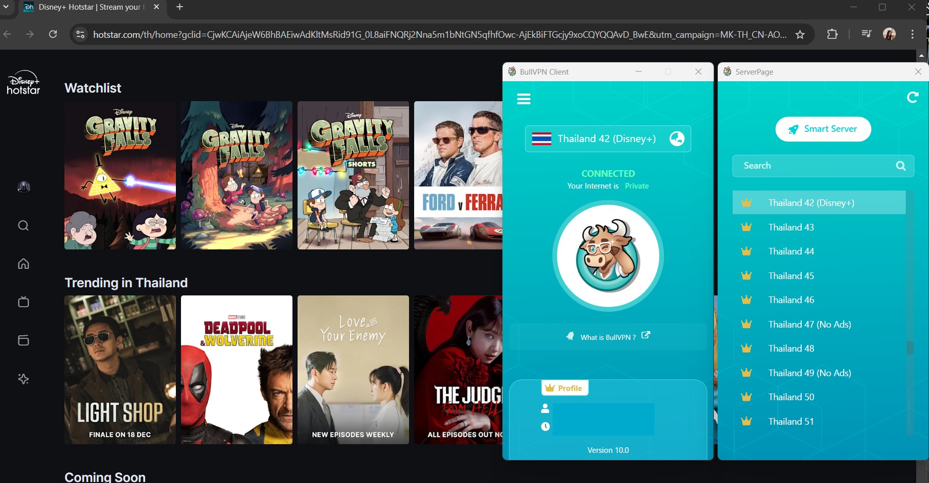Select Thailand 42 (Disney+) in server list

(819, 202)
